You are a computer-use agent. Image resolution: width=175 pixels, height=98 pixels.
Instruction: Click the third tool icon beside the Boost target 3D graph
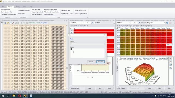coord(171,65)
